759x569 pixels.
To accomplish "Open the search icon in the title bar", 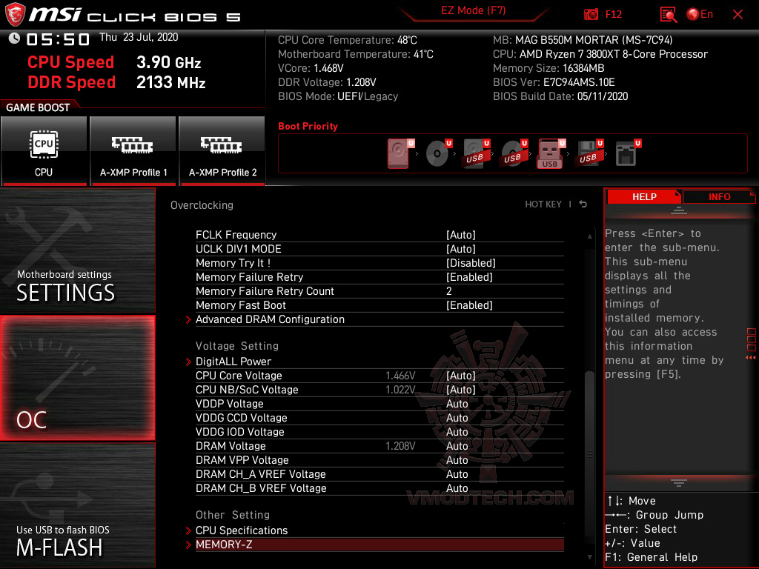I will tap(666, 14).
